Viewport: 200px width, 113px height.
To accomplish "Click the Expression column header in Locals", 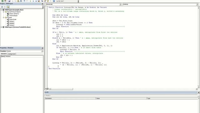I will click(x=70, y=98).
